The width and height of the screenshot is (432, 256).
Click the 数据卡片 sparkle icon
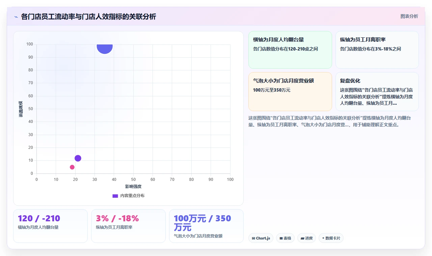click(x=323, y=238)
